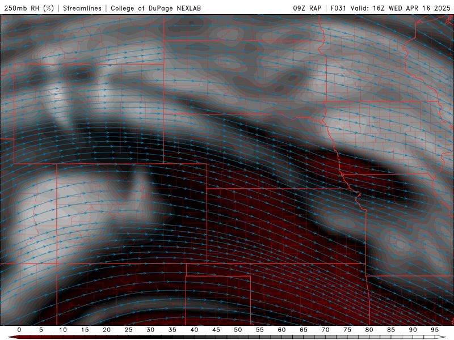
Task: Click 'Valid: 16Z WED APR 16 2025' text
Action: pos(401,8)
